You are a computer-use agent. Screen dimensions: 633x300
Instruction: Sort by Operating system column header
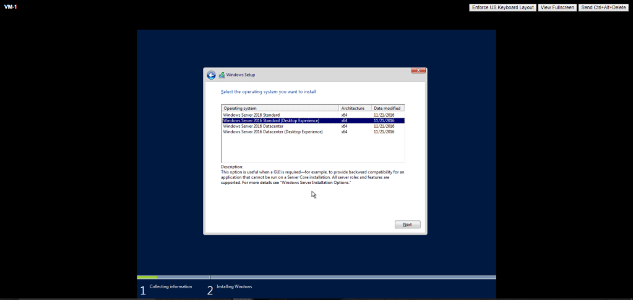280,108
